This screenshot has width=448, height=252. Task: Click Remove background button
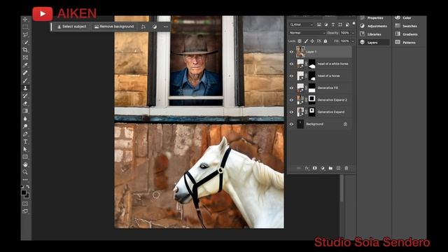[x=114, y=27]
